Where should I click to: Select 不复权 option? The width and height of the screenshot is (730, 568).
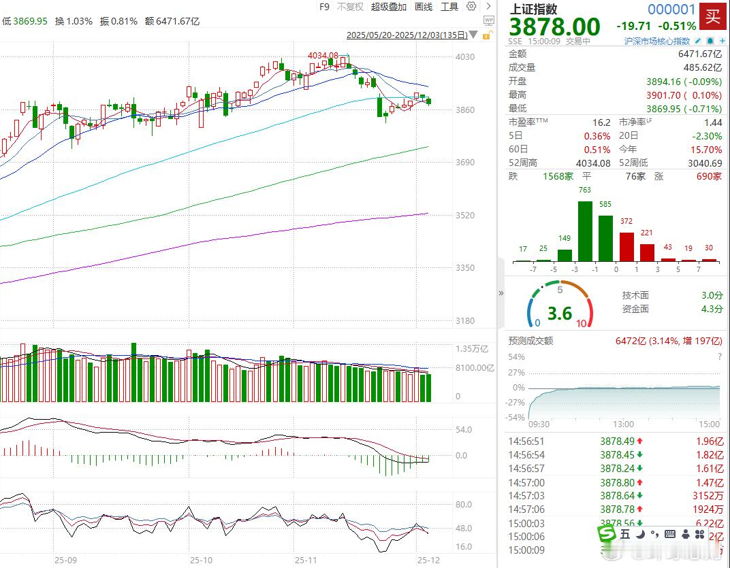pos(349,7)
